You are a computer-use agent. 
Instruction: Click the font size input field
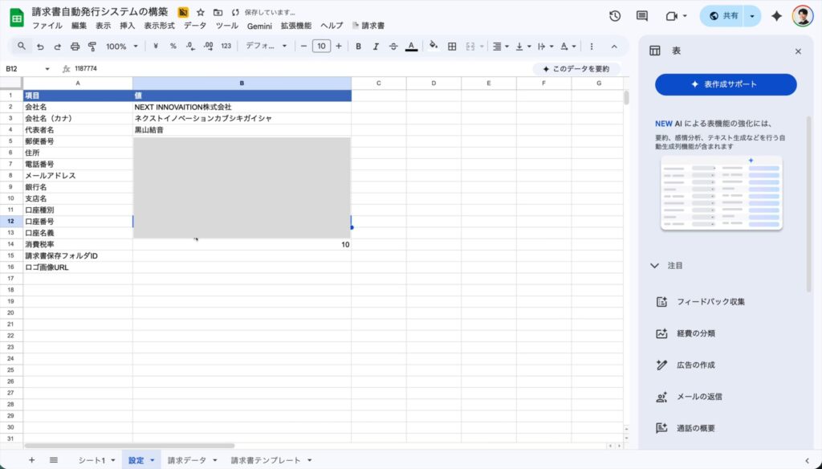pyautogui.click(x=321, y=47)
